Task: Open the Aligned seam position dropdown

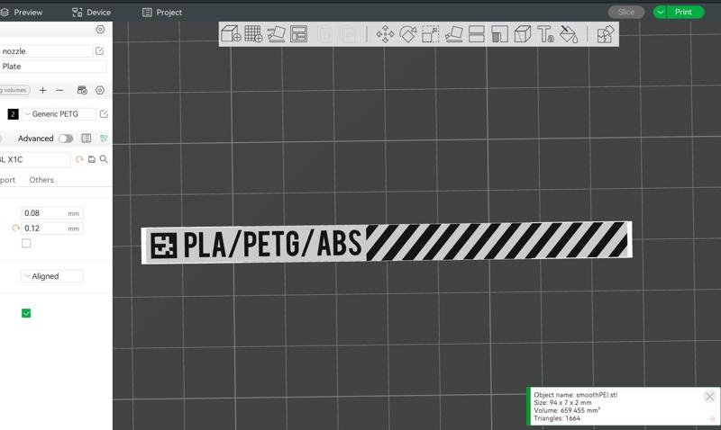Action: coord(52,276)
